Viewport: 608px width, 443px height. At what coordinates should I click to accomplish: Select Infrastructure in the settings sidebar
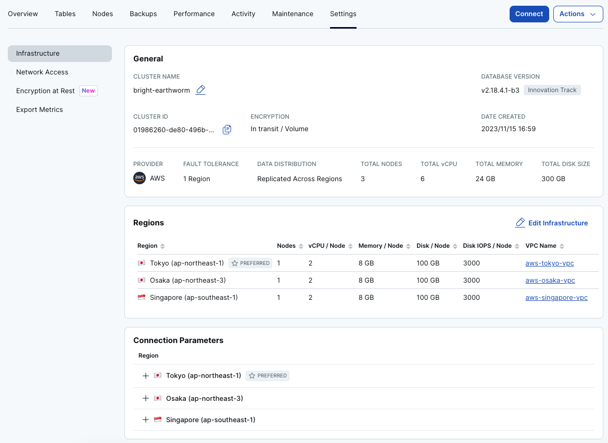[60, 54]
